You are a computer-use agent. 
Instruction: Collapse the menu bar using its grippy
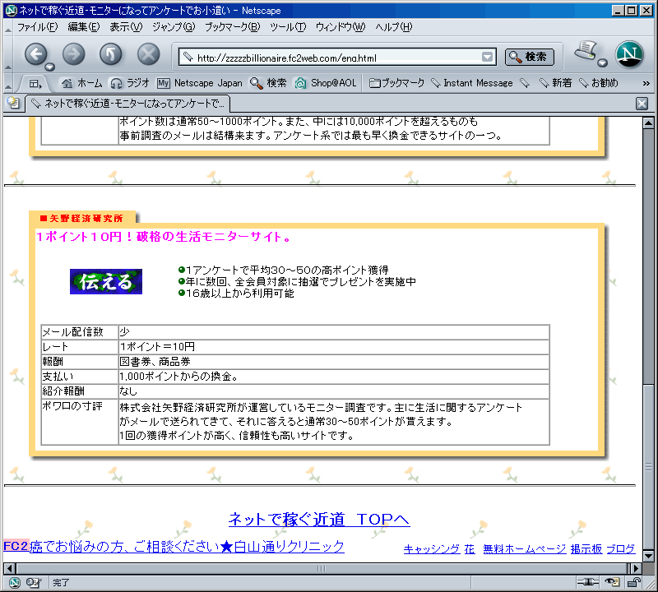coord(8,28)
